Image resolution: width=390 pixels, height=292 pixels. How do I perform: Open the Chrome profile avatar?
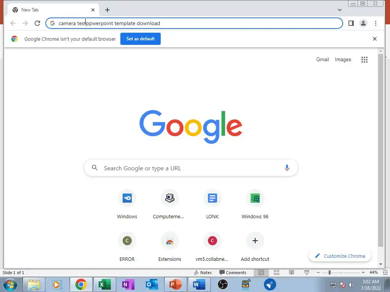363,23
